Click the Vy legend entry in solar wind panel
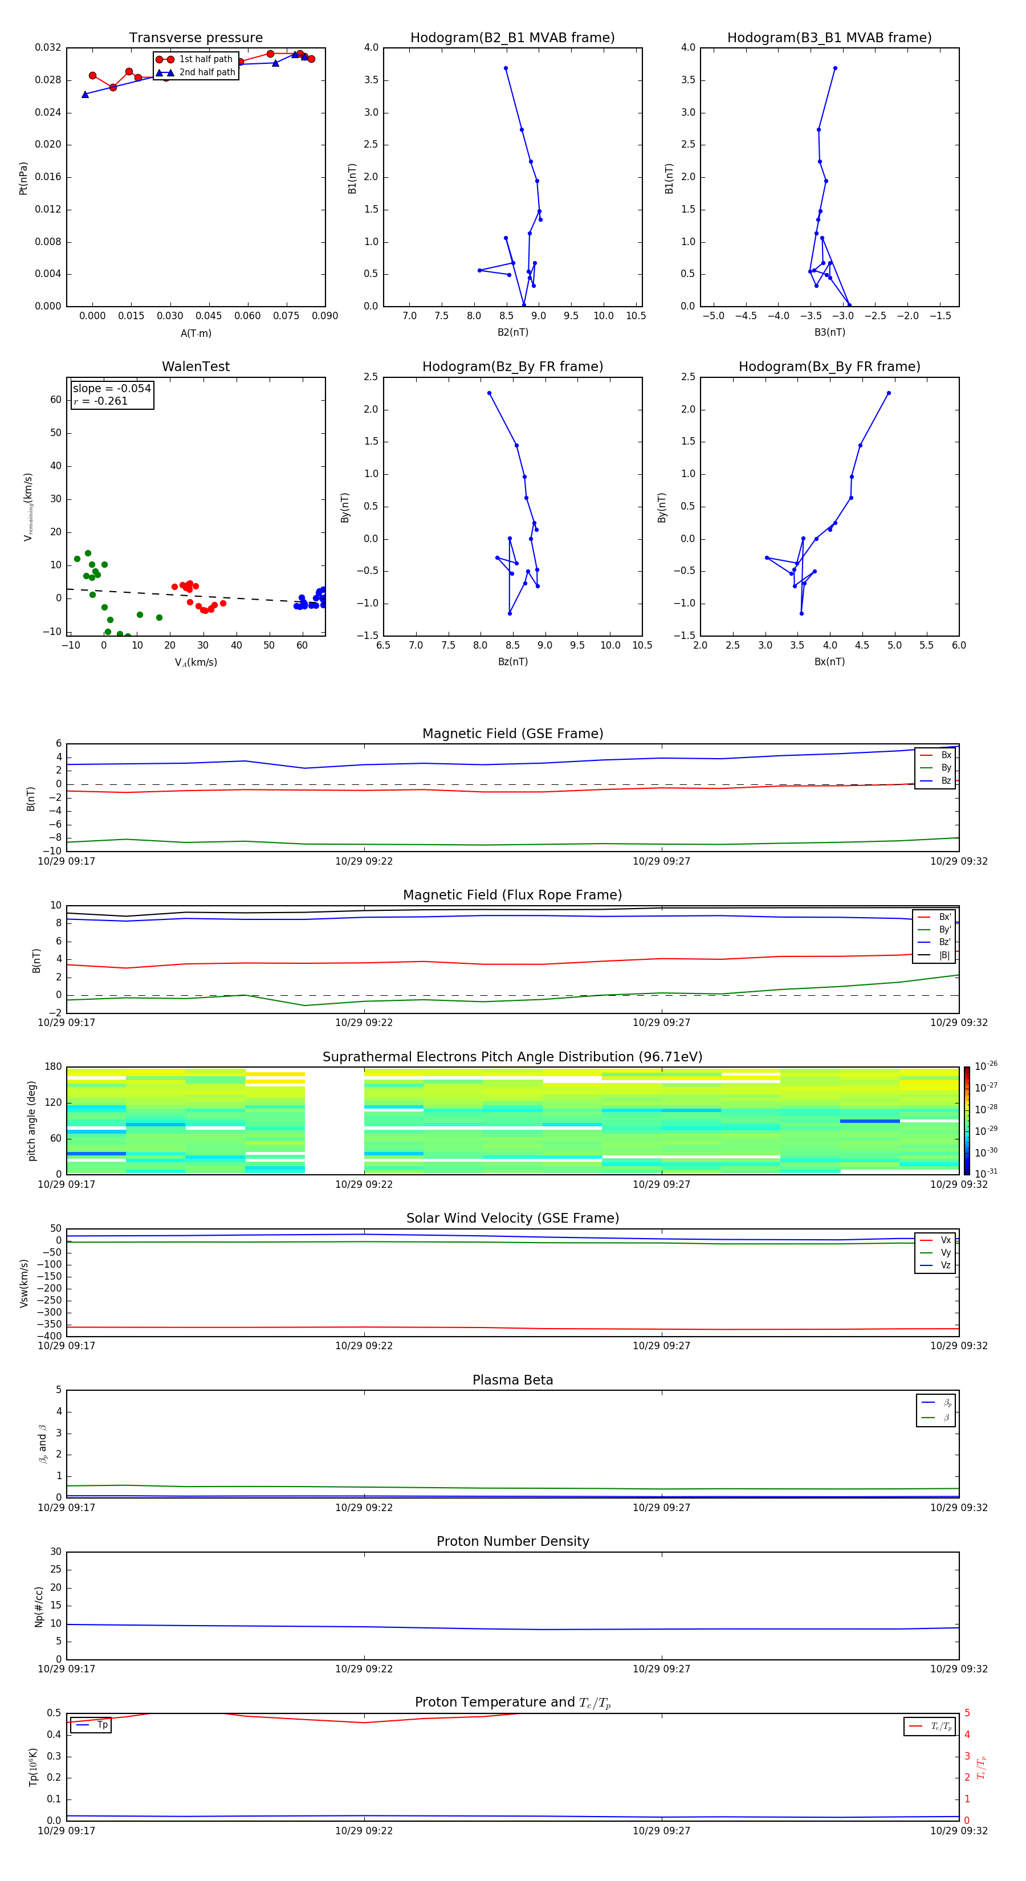The height and width of the screenshot is (1881, 1026). [935, 1253]
